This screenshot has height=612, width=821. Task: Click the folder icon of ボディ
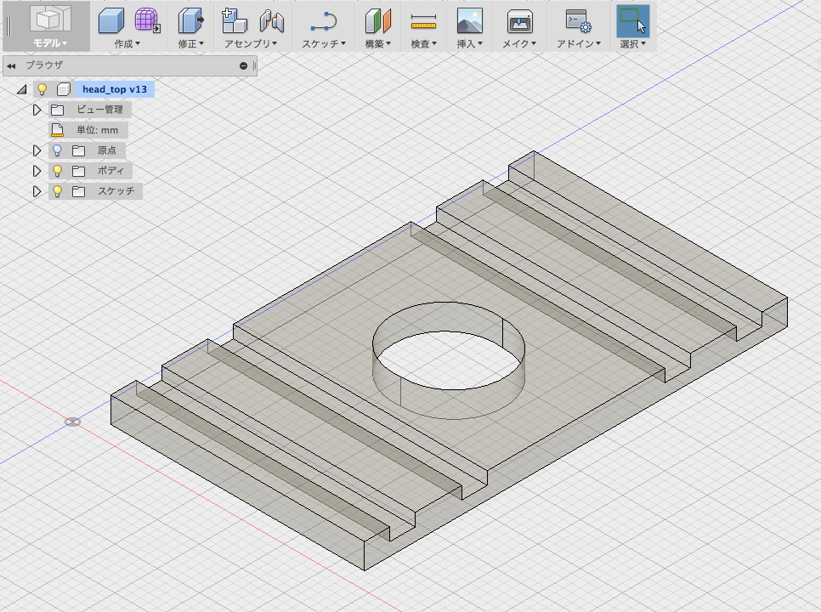pyautogui.click(x=78, y=171)
